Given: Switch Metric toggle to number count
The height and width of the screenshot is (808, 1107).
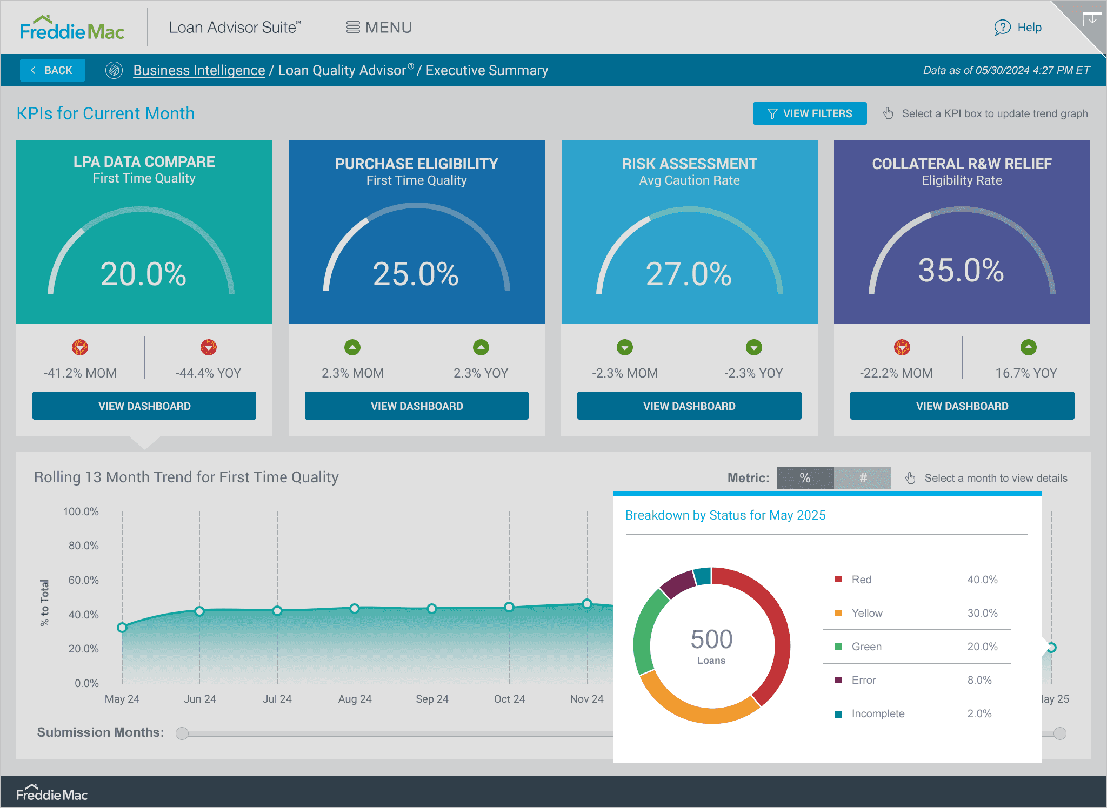Looking at the screenshot, I should click(863, 478).
